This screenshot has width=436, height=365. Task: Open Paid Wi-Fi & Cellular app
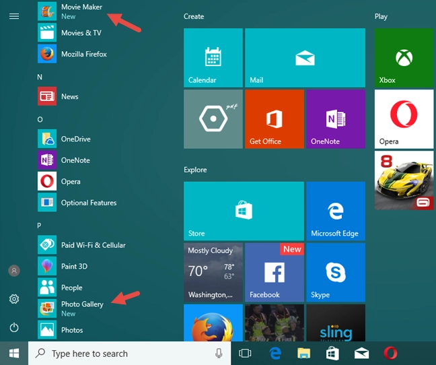(82, 245)
